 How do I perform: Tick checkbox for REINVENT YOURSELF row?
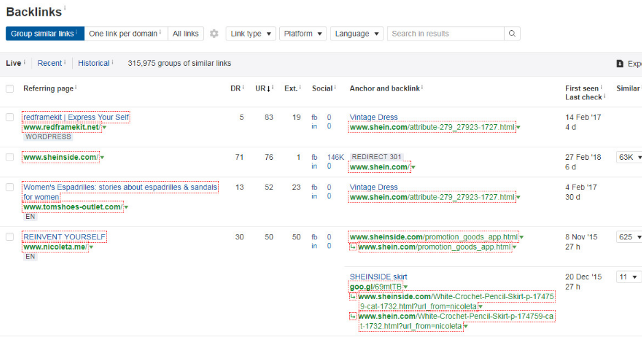(10, 237)
